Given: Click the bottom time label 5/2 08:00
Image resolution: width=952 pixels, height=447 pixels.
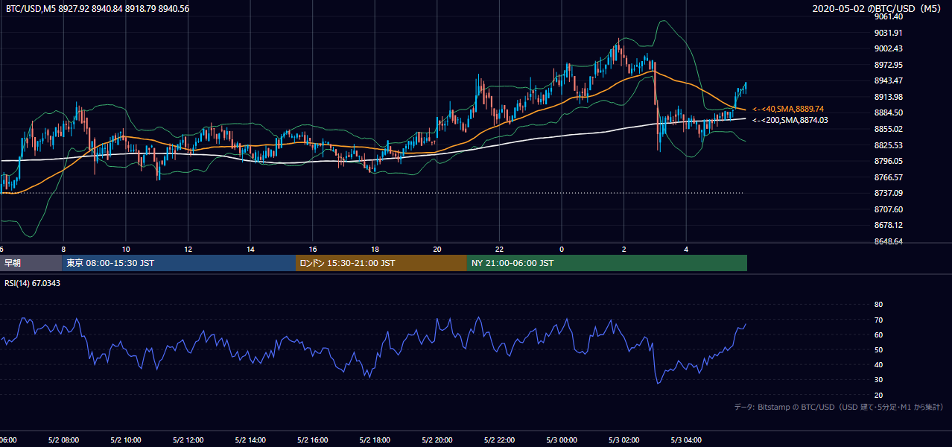Looking at the screenshot, I should coord(63,441).
